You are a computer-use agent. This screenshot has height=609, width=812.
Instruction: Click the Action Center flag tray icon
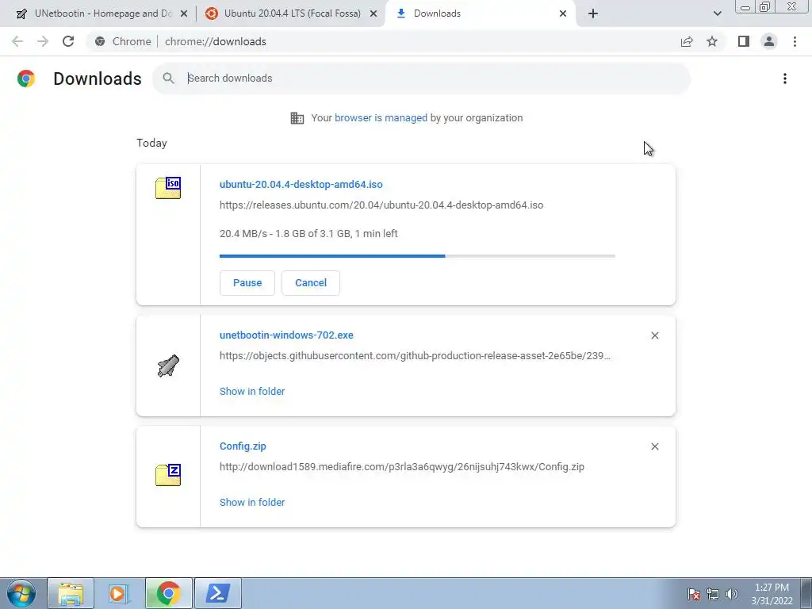click(694, 594)
